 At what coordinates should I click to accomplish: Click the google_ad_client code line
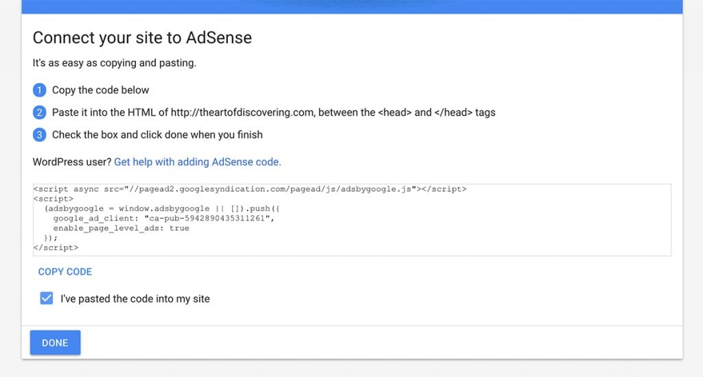tap(163, 219)
